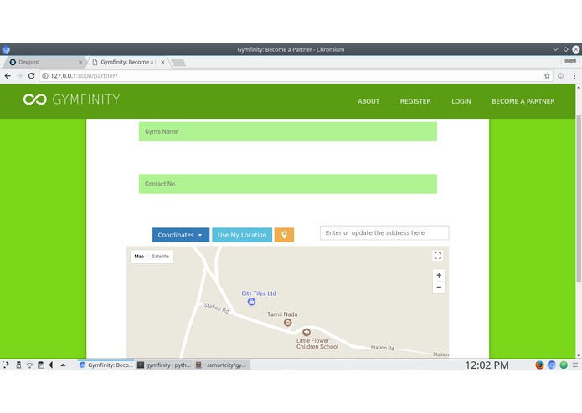582x413 pixels.
Task: Click the green globe icon in the taskbar tray
Action: click(x=564, y=365)
